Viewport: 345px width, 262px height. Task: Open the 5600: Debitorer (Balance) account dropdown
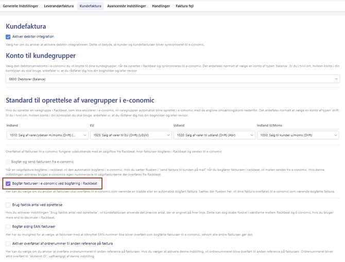coord(172,79)
